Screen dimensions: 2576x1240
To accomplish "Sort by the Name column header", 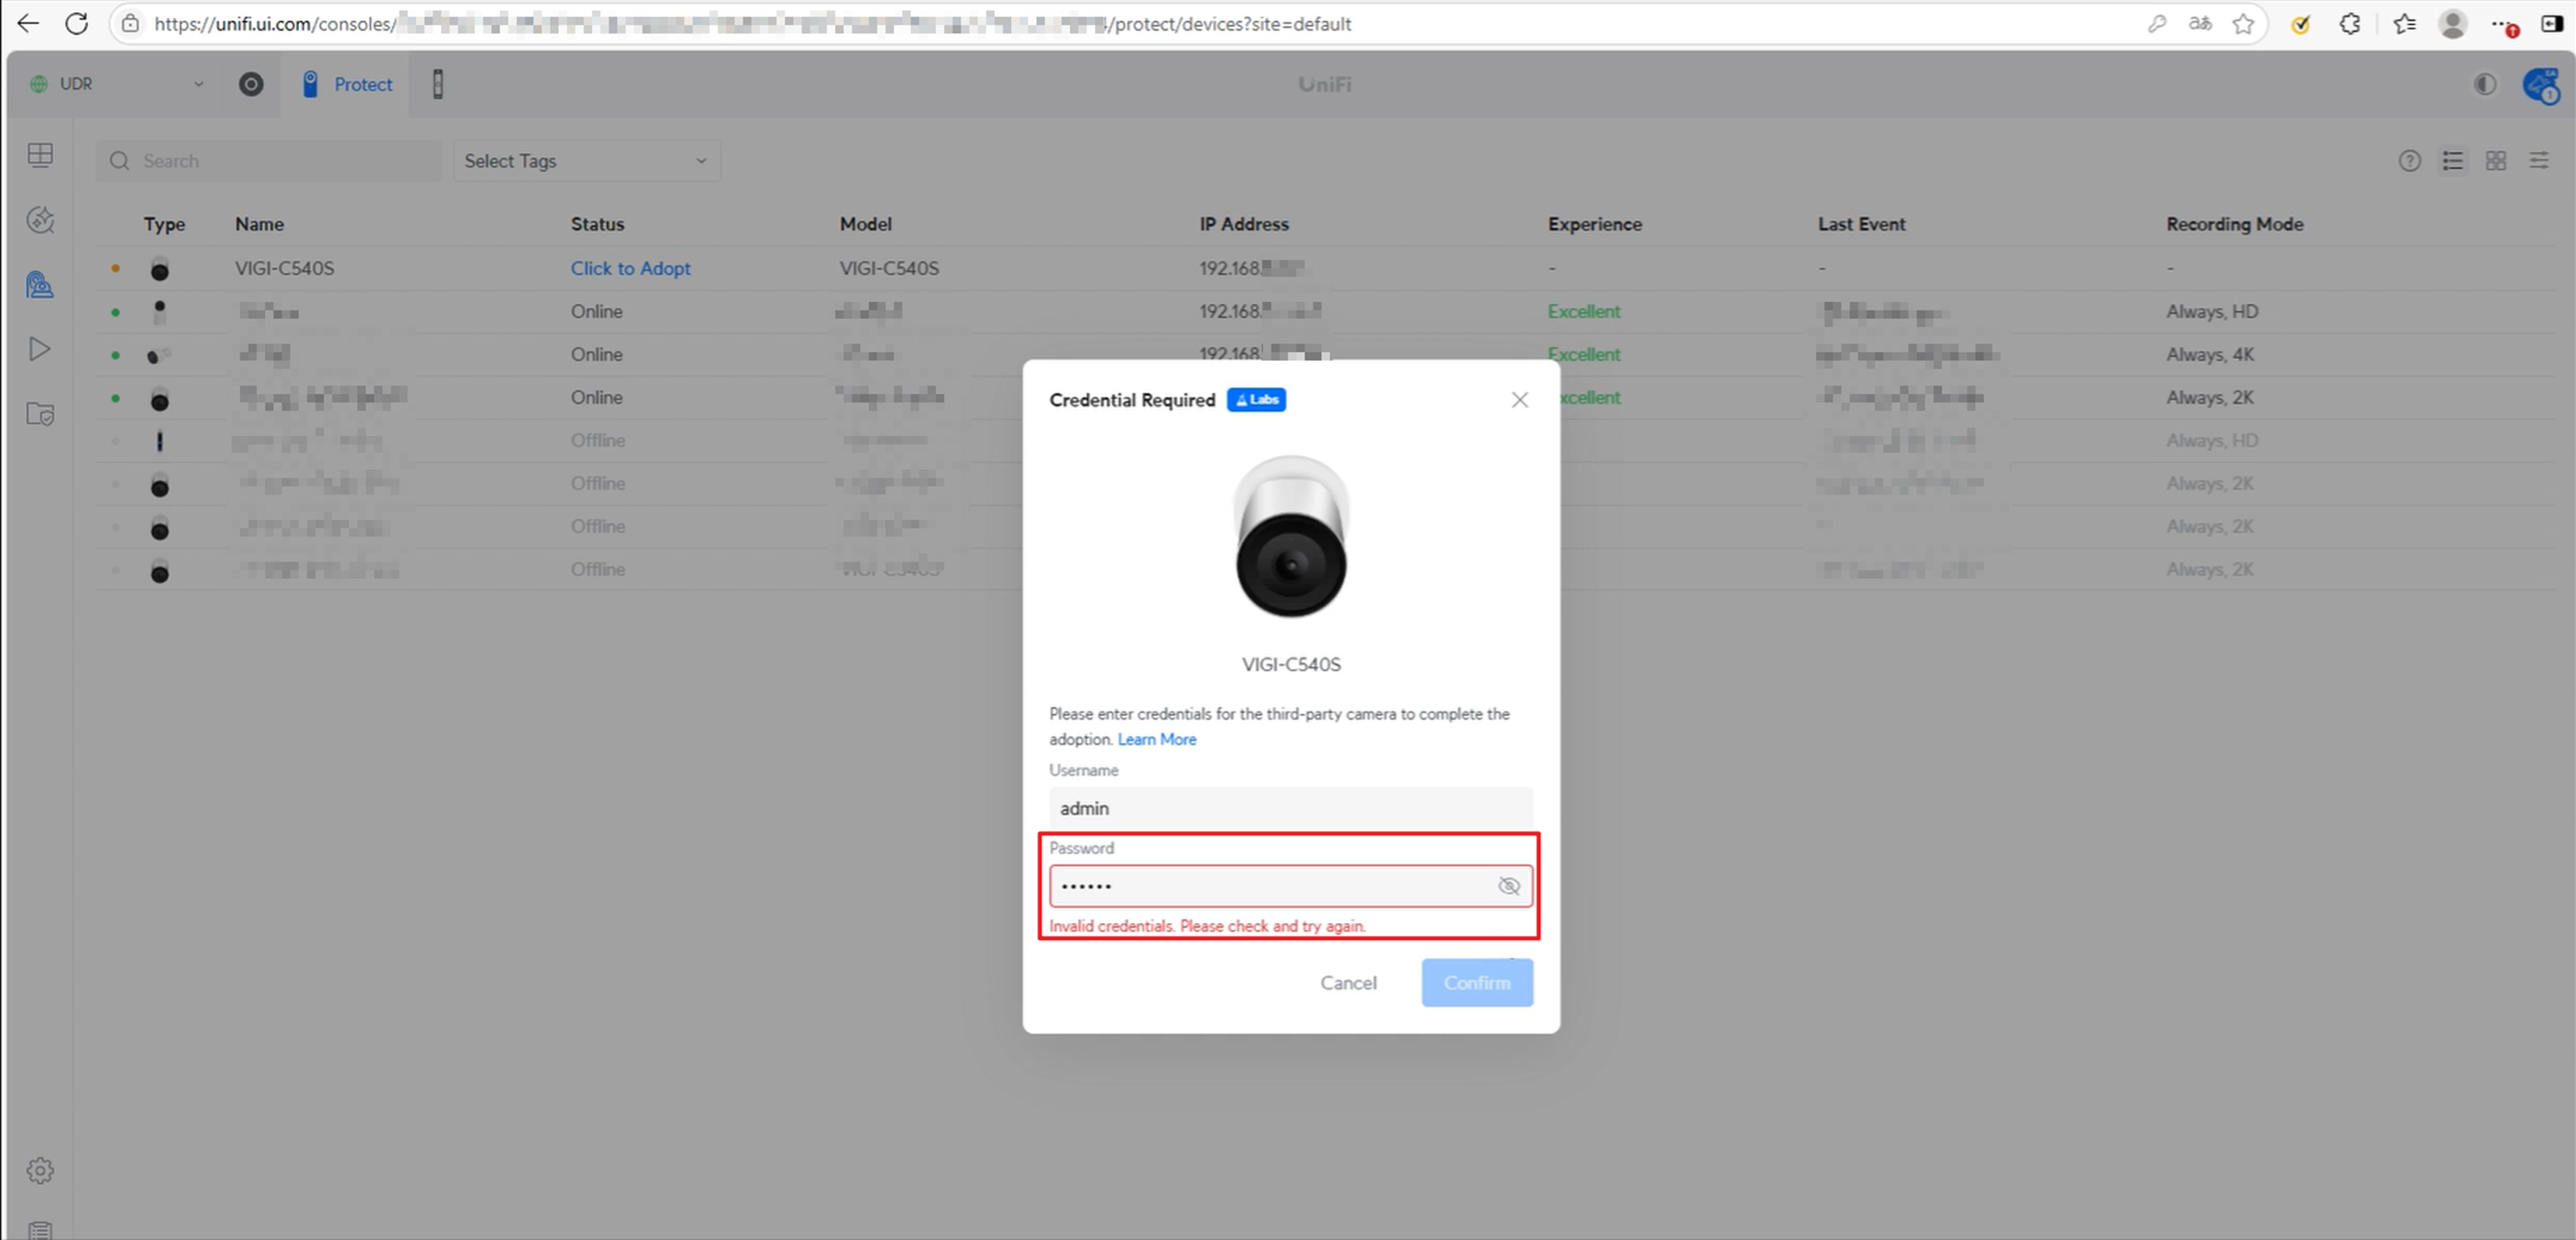I will click(259, 224).
